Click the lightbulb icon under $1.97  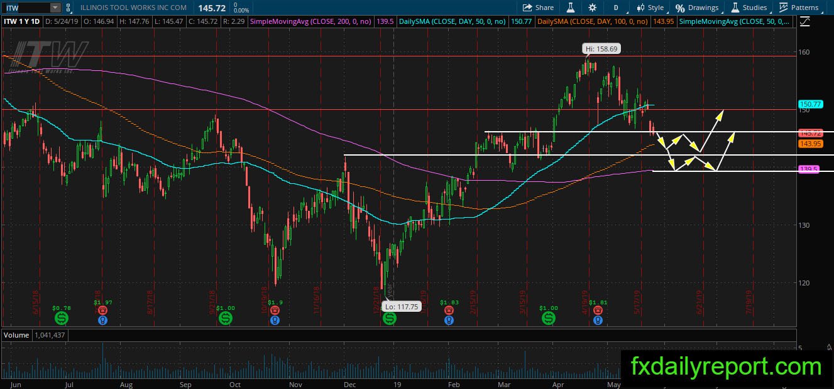(x=102, y=320)
